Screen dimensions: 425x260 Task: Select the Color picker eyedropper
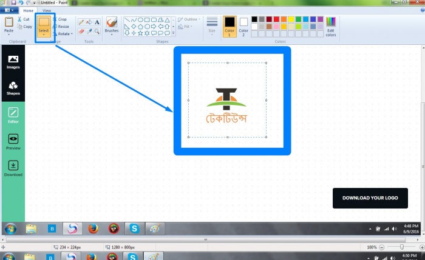pyautogui.click(x=89, y=32)
